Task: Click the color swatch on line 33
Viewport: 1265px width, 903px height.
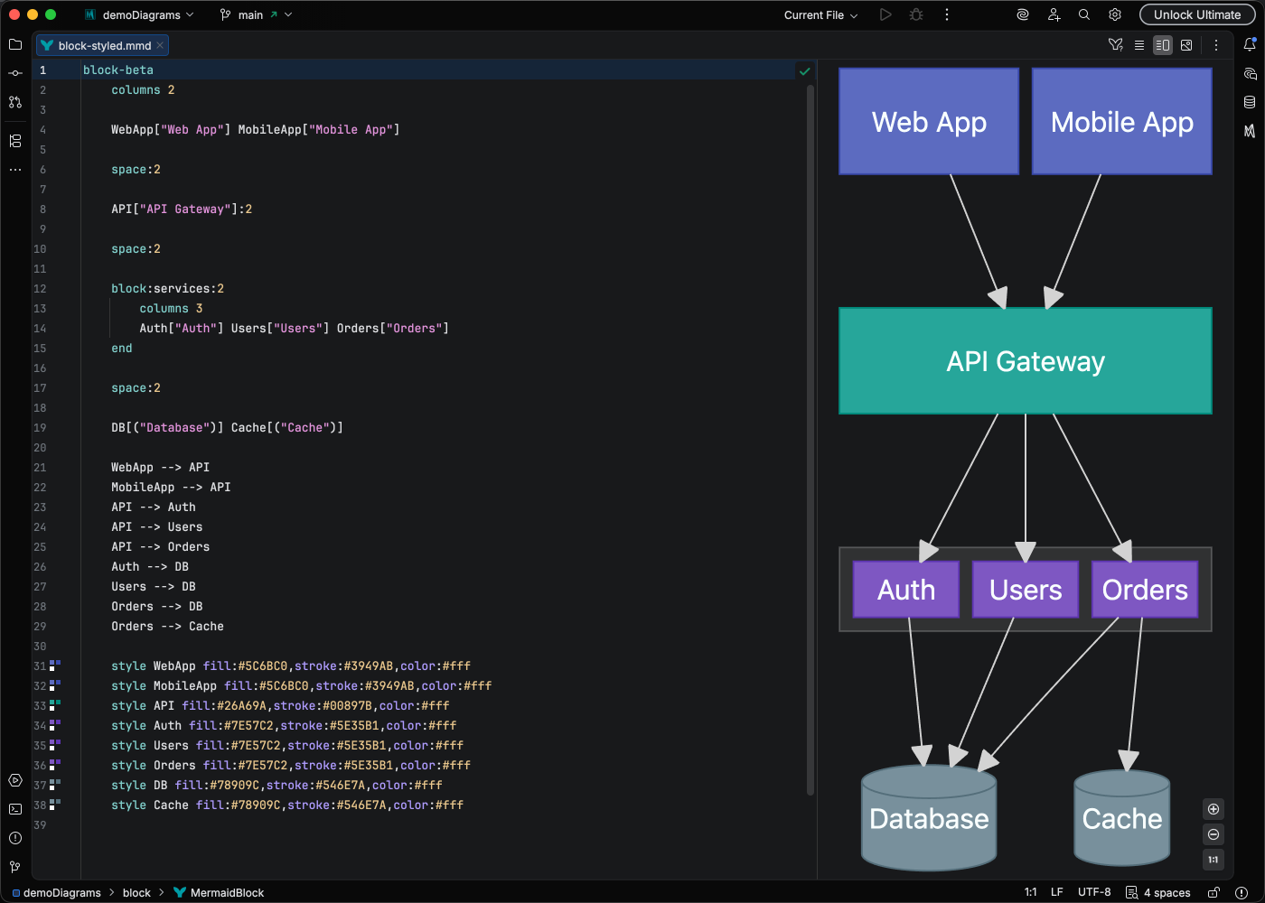Action: (x=55, y=705)
